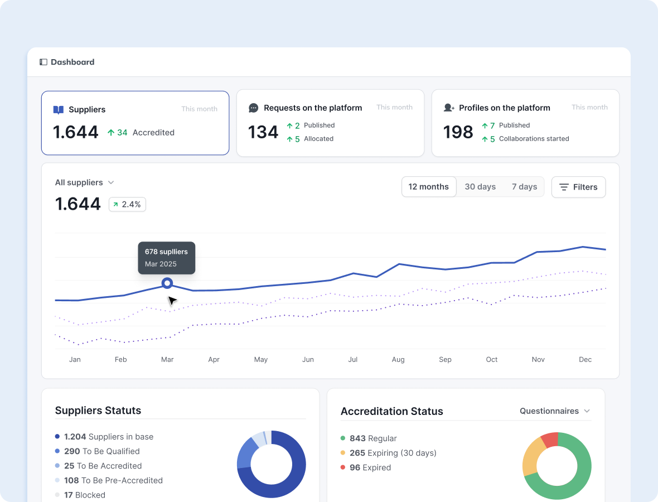Open the Profiles on the platform card
Image resolution: width=658 pixels, height=502 pixels.
point(525,123)
